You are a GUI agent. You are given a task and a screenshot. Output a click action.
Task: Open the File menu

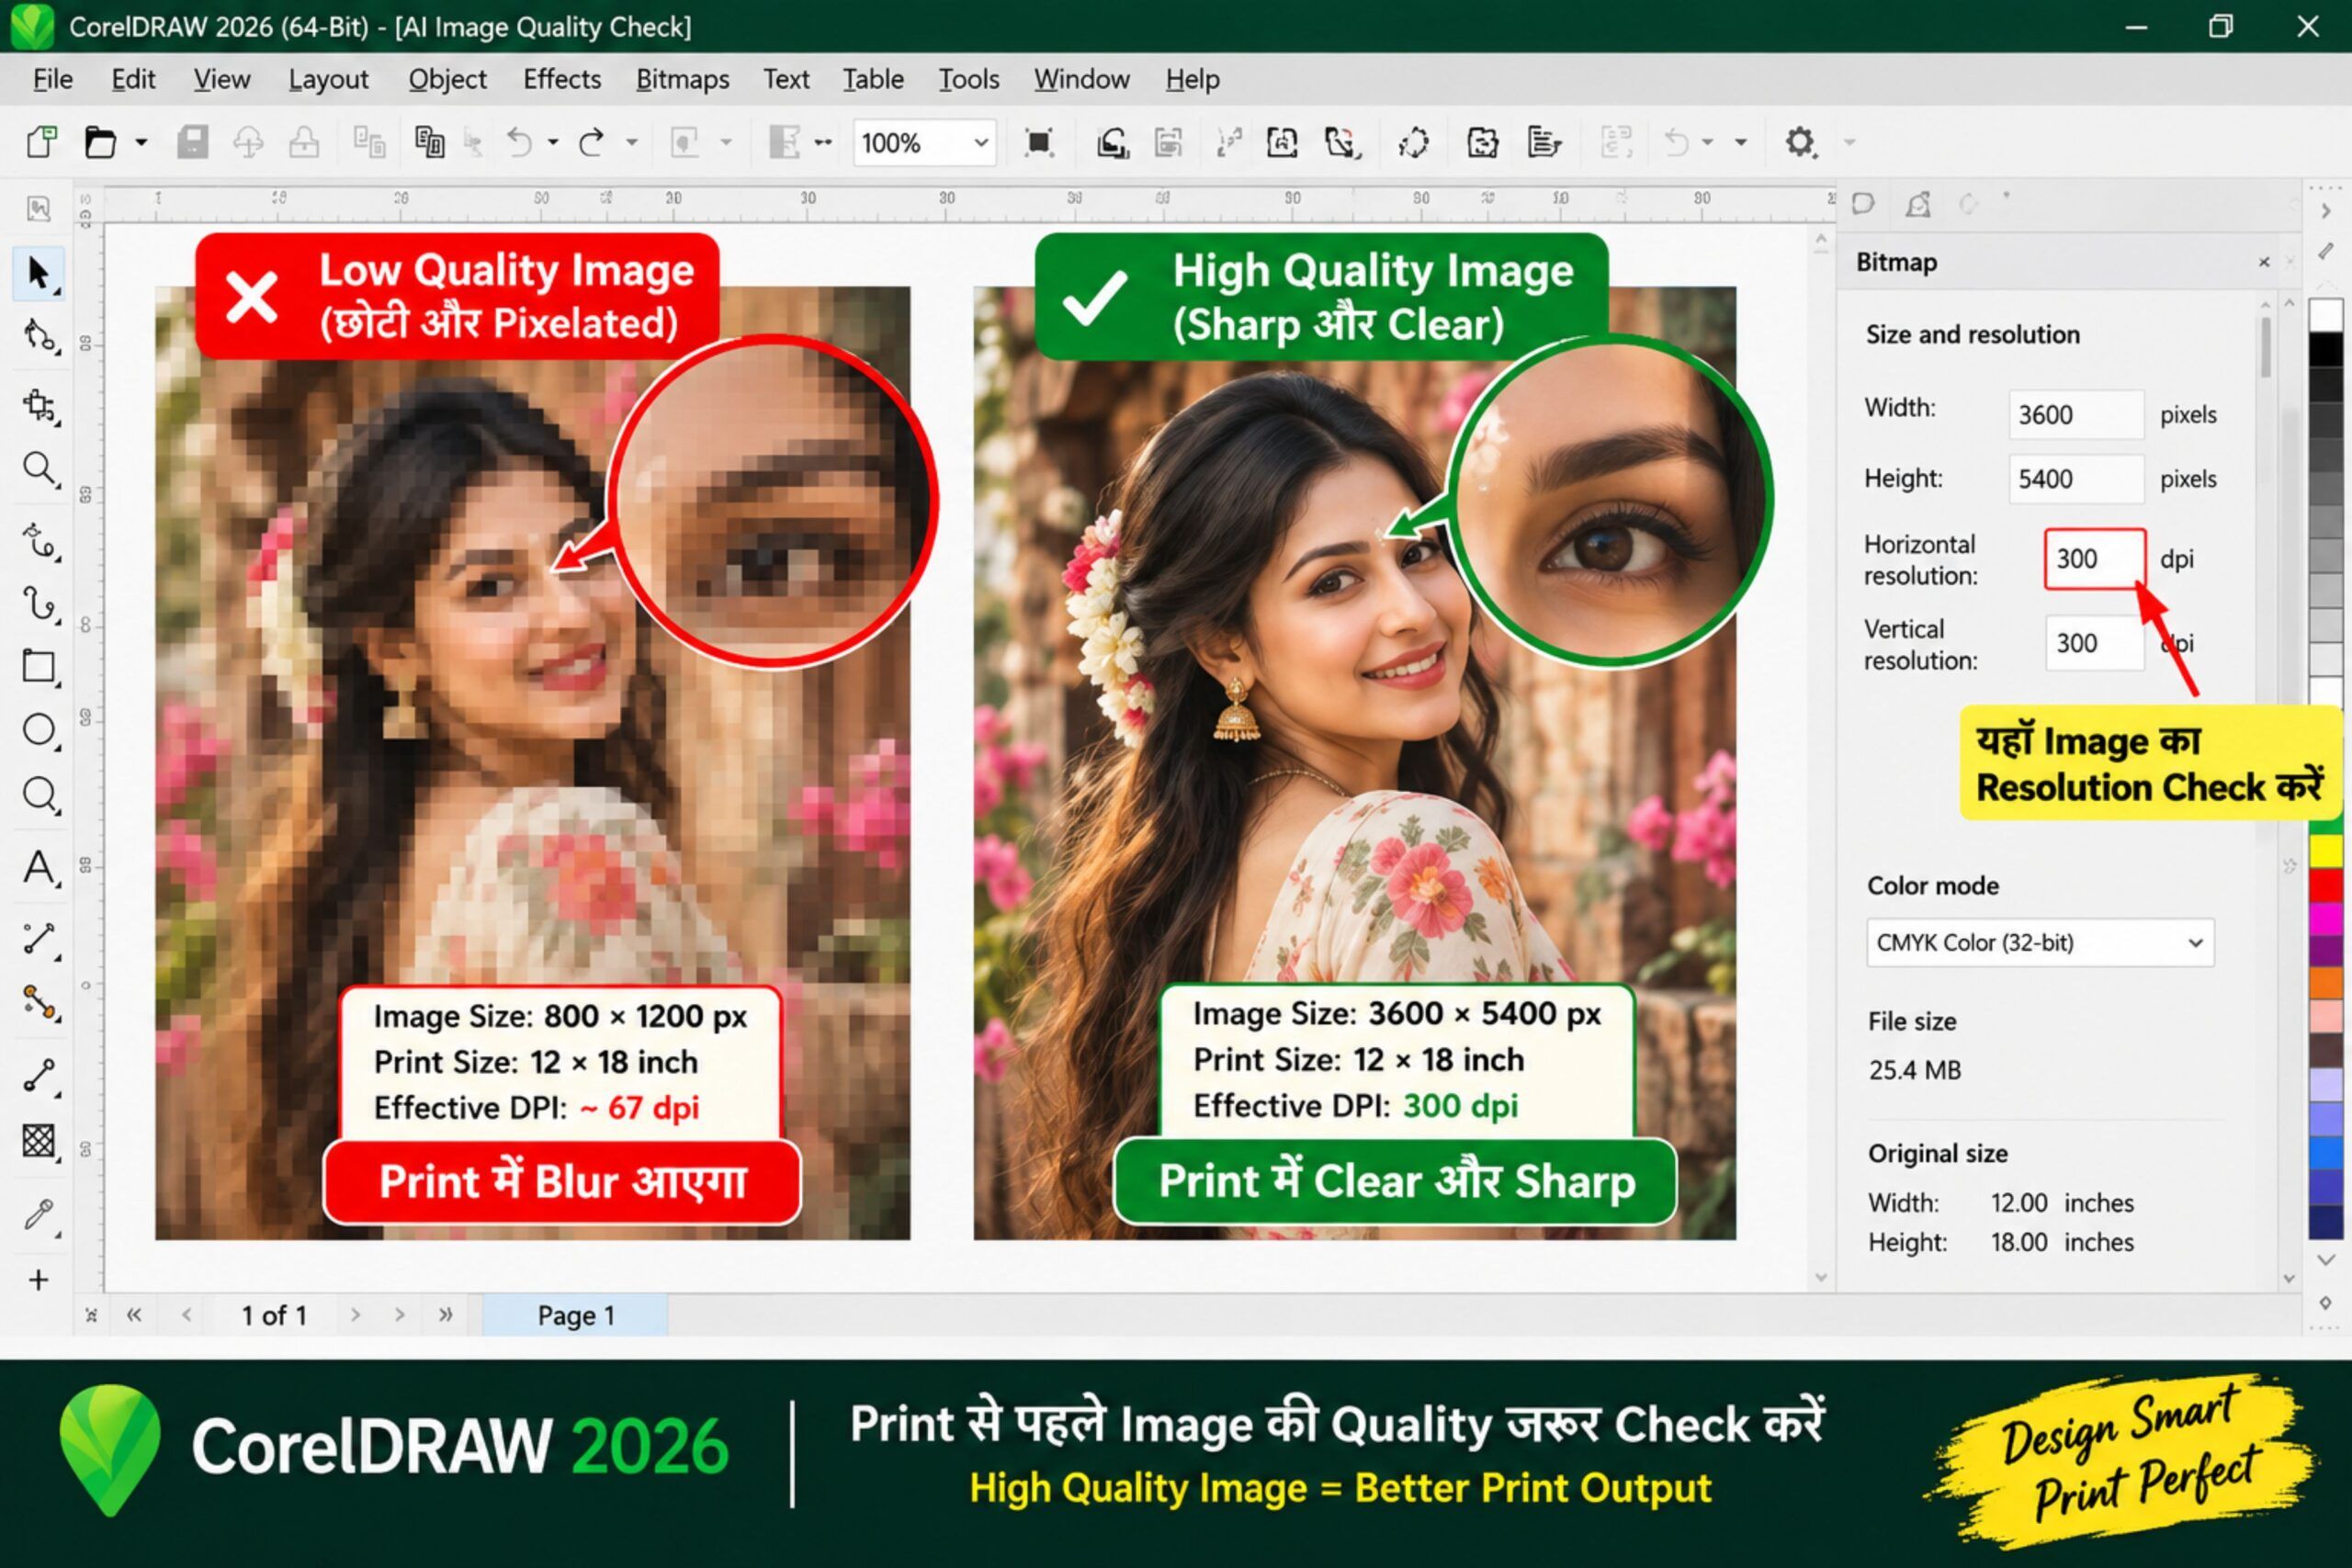pos(52,79)
